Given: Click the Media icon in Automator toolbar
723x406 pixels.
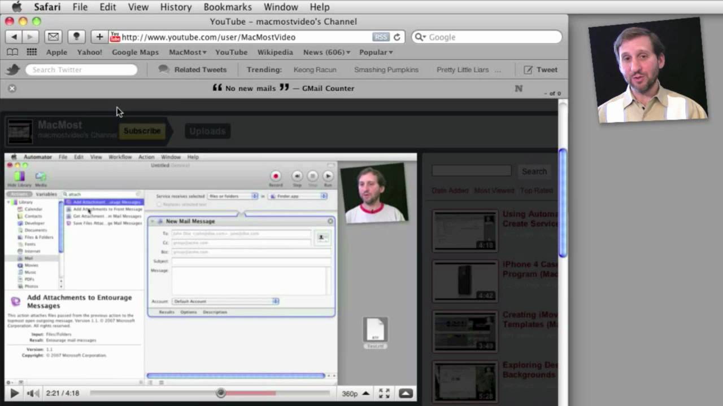Looking at the screenshot, I should [41, 177].
